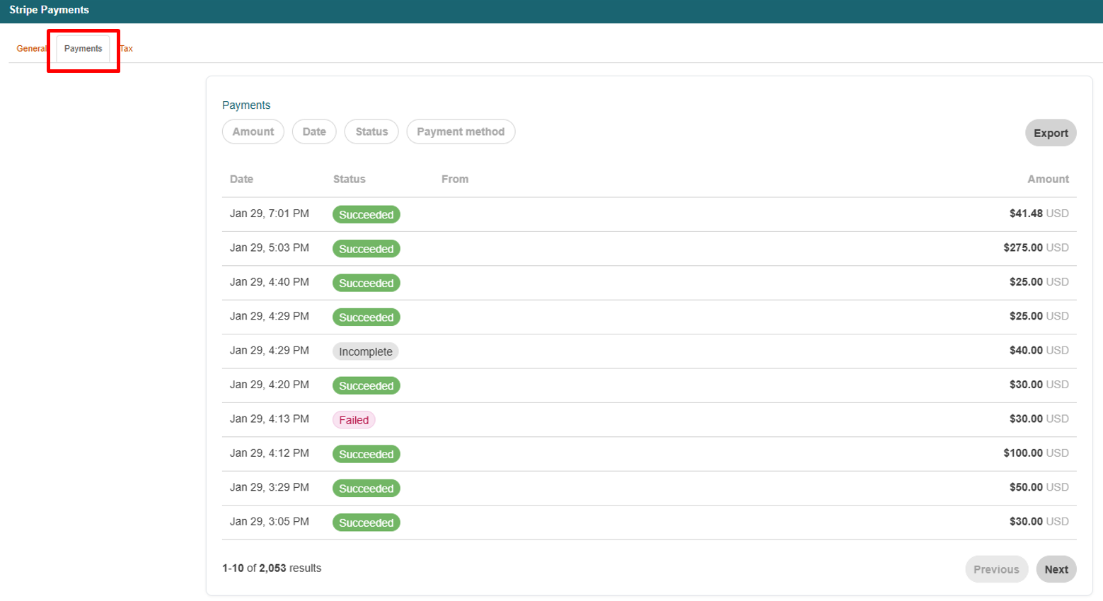Open the Date filter

[314, 132]
